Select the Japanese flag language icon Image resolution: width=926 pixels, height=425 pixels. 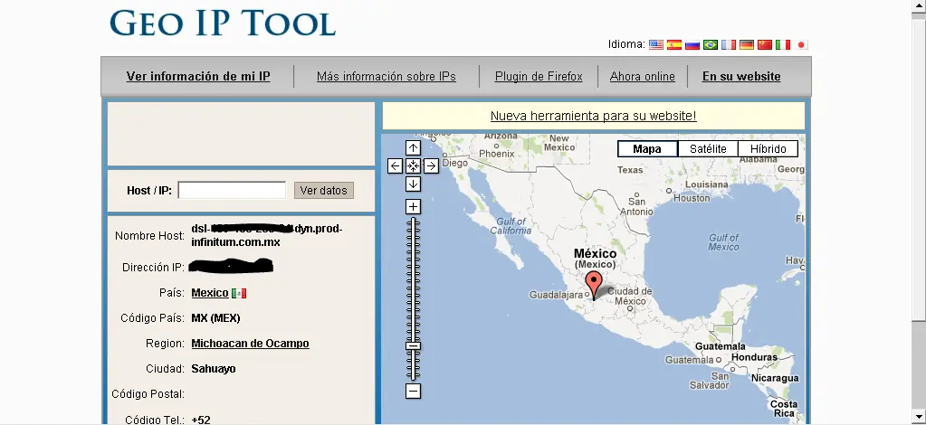click(x=801, y=44)
